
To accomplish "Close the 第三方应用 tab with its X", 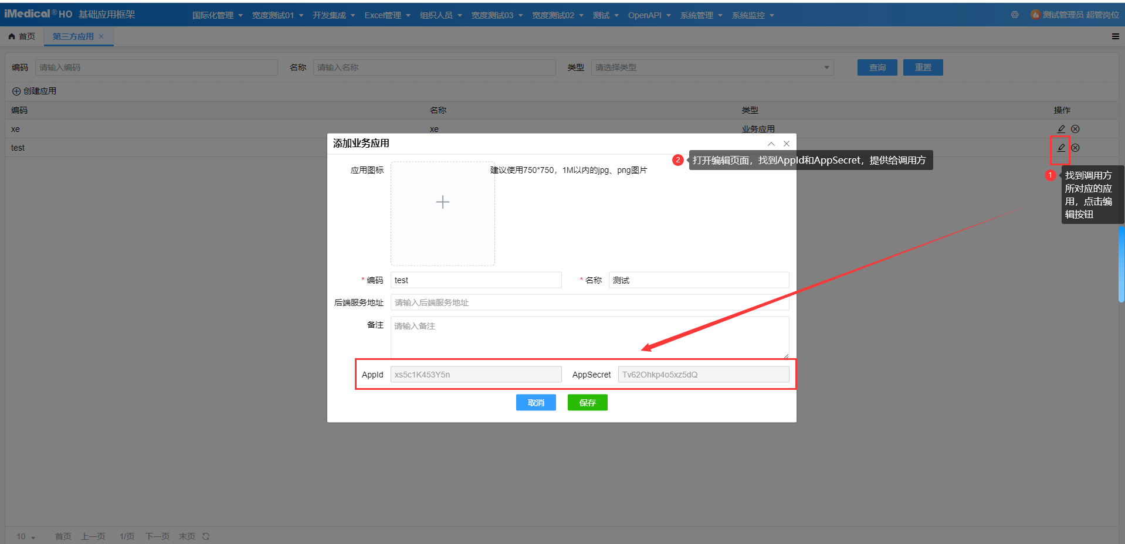I will click(101, 36).
